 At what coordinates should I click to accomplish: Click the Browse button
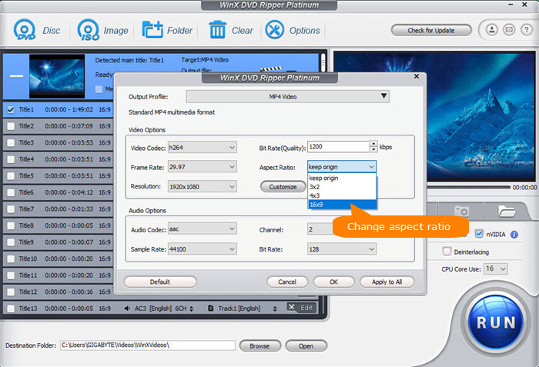click(x=260, y=345)
